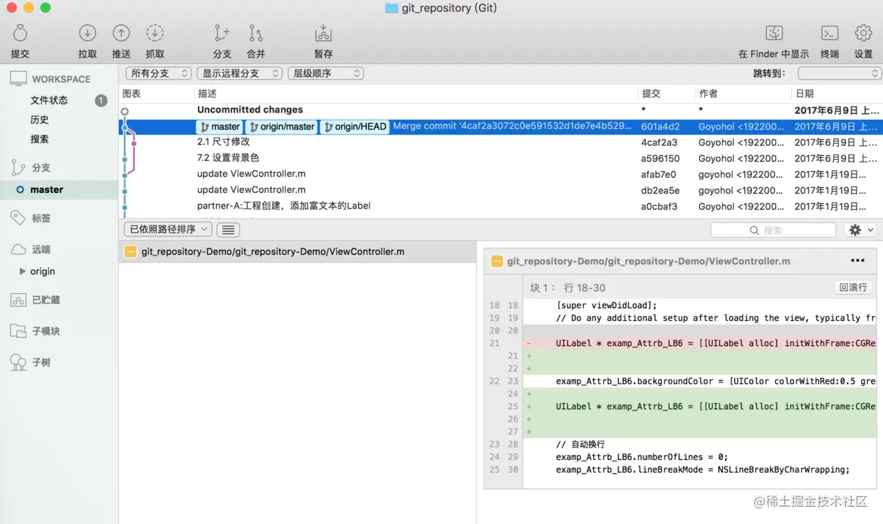Open the Merge (合并) tool
The height and width of the screenshot is (524, 883).
256,33
